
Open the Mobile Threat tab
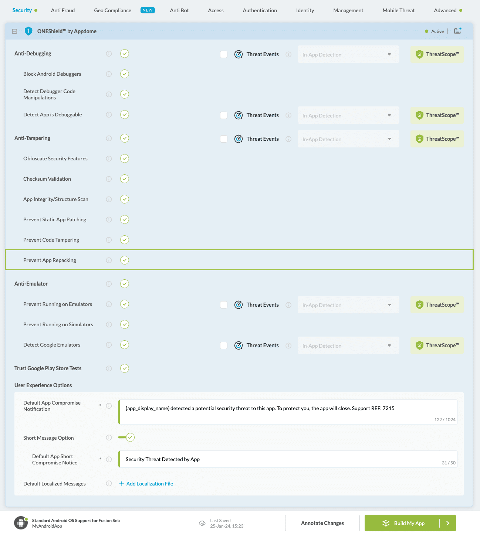[x=398, y=10]
